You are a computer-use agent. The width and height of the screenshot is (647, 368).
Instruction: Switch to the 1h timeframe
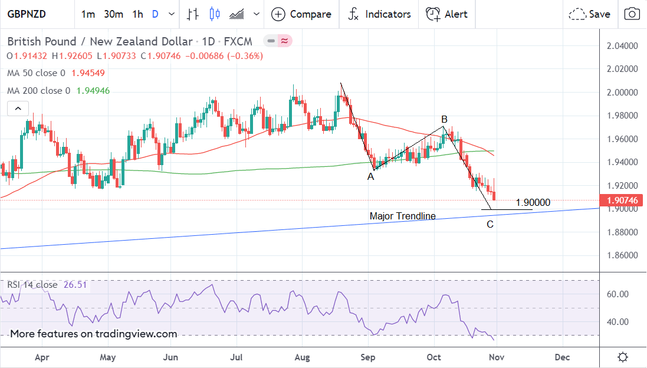(137, 14)
